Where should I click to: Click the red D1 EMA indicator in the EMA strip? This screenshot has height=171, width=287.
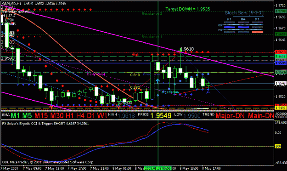click(x=91, y=115)
